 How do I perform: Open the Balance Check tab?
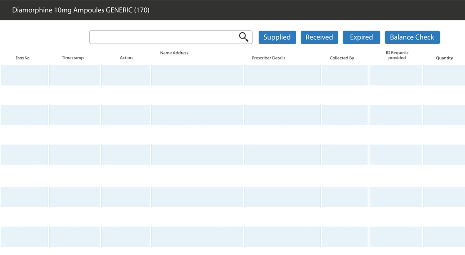(412, 37)
